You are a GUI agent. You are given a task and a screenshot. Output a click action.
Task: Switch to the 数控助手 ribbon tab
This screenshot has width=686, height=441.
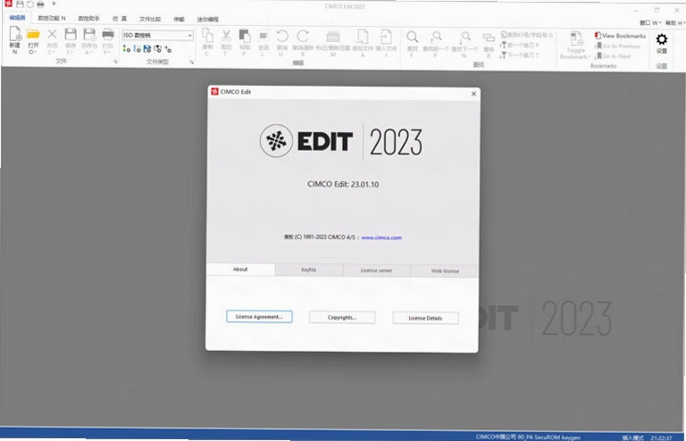[88, 19]
